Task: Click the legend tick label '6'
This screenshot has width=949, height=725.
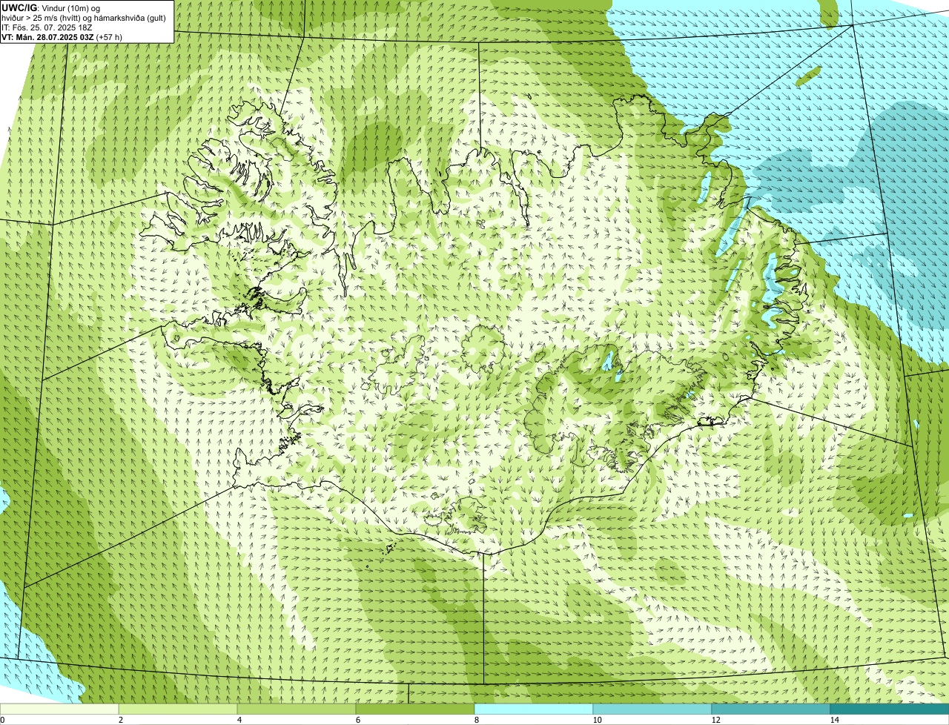Action: (357, 720)
